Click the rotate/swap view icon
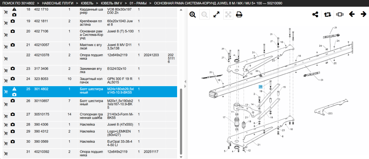369x159 pixels. 327,15
